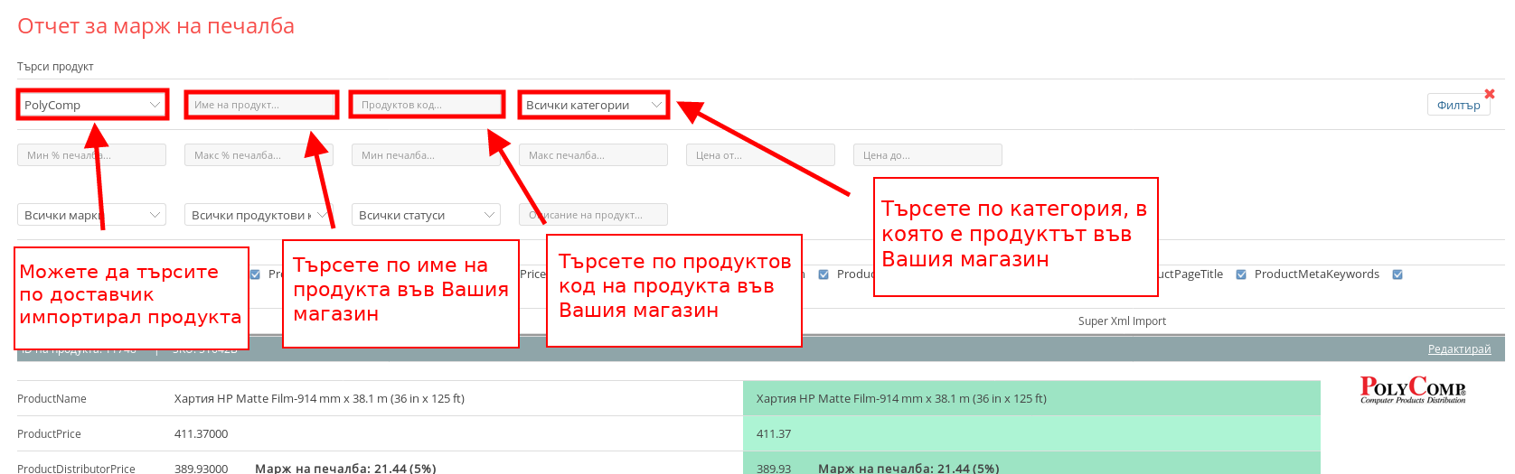Click the Макс печалба field

click(x=593, y=155)
